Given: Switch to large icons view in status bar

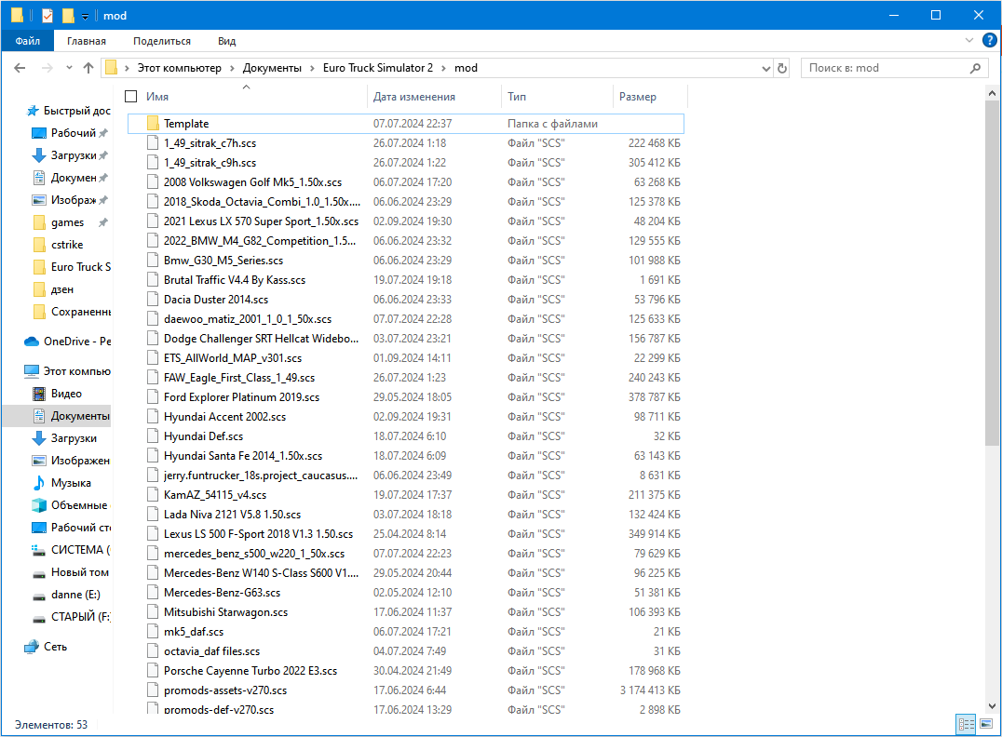Looking at the screenshot, I should [x=987, y=724].
